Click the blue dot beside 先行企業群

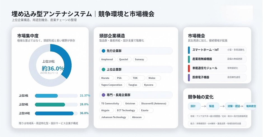point(104,51)
